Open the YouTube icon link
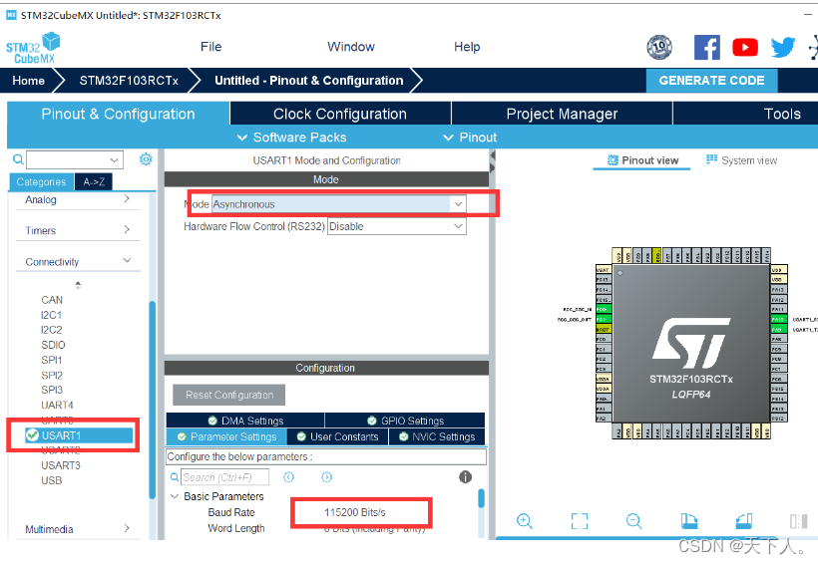Viewport: 818px width, 564px height. [x=745, y=48]
